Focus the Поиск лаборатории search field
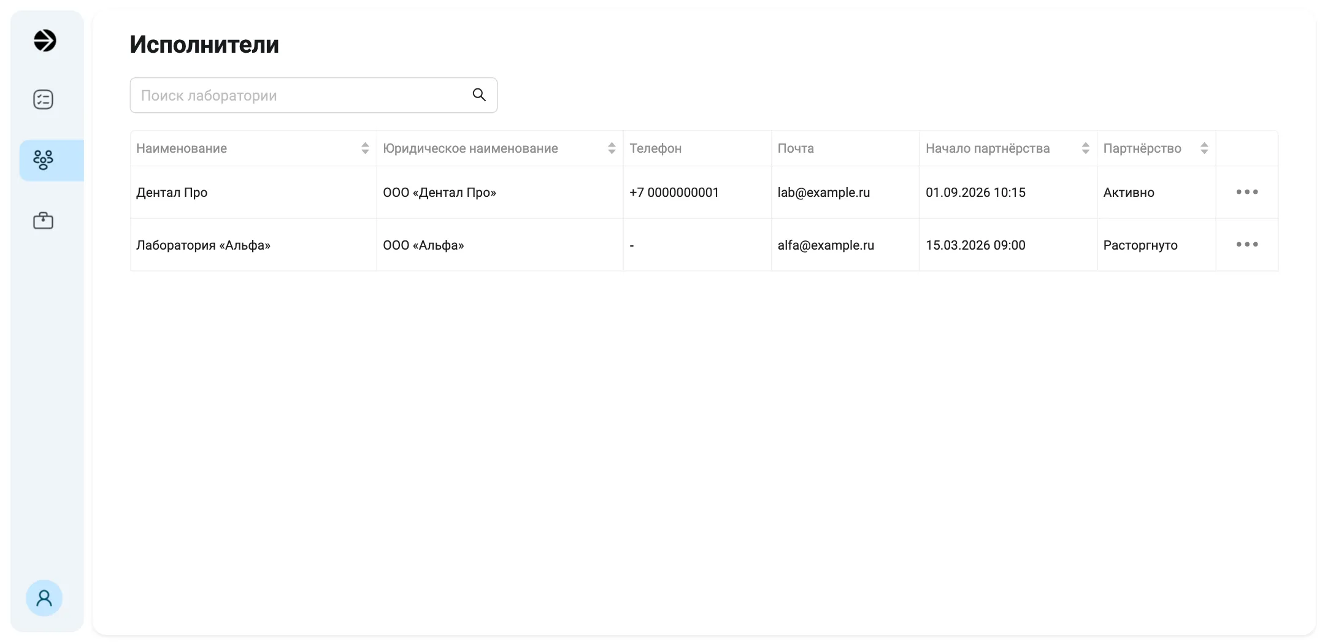The image size is (1325, 644). coord(313,95)
